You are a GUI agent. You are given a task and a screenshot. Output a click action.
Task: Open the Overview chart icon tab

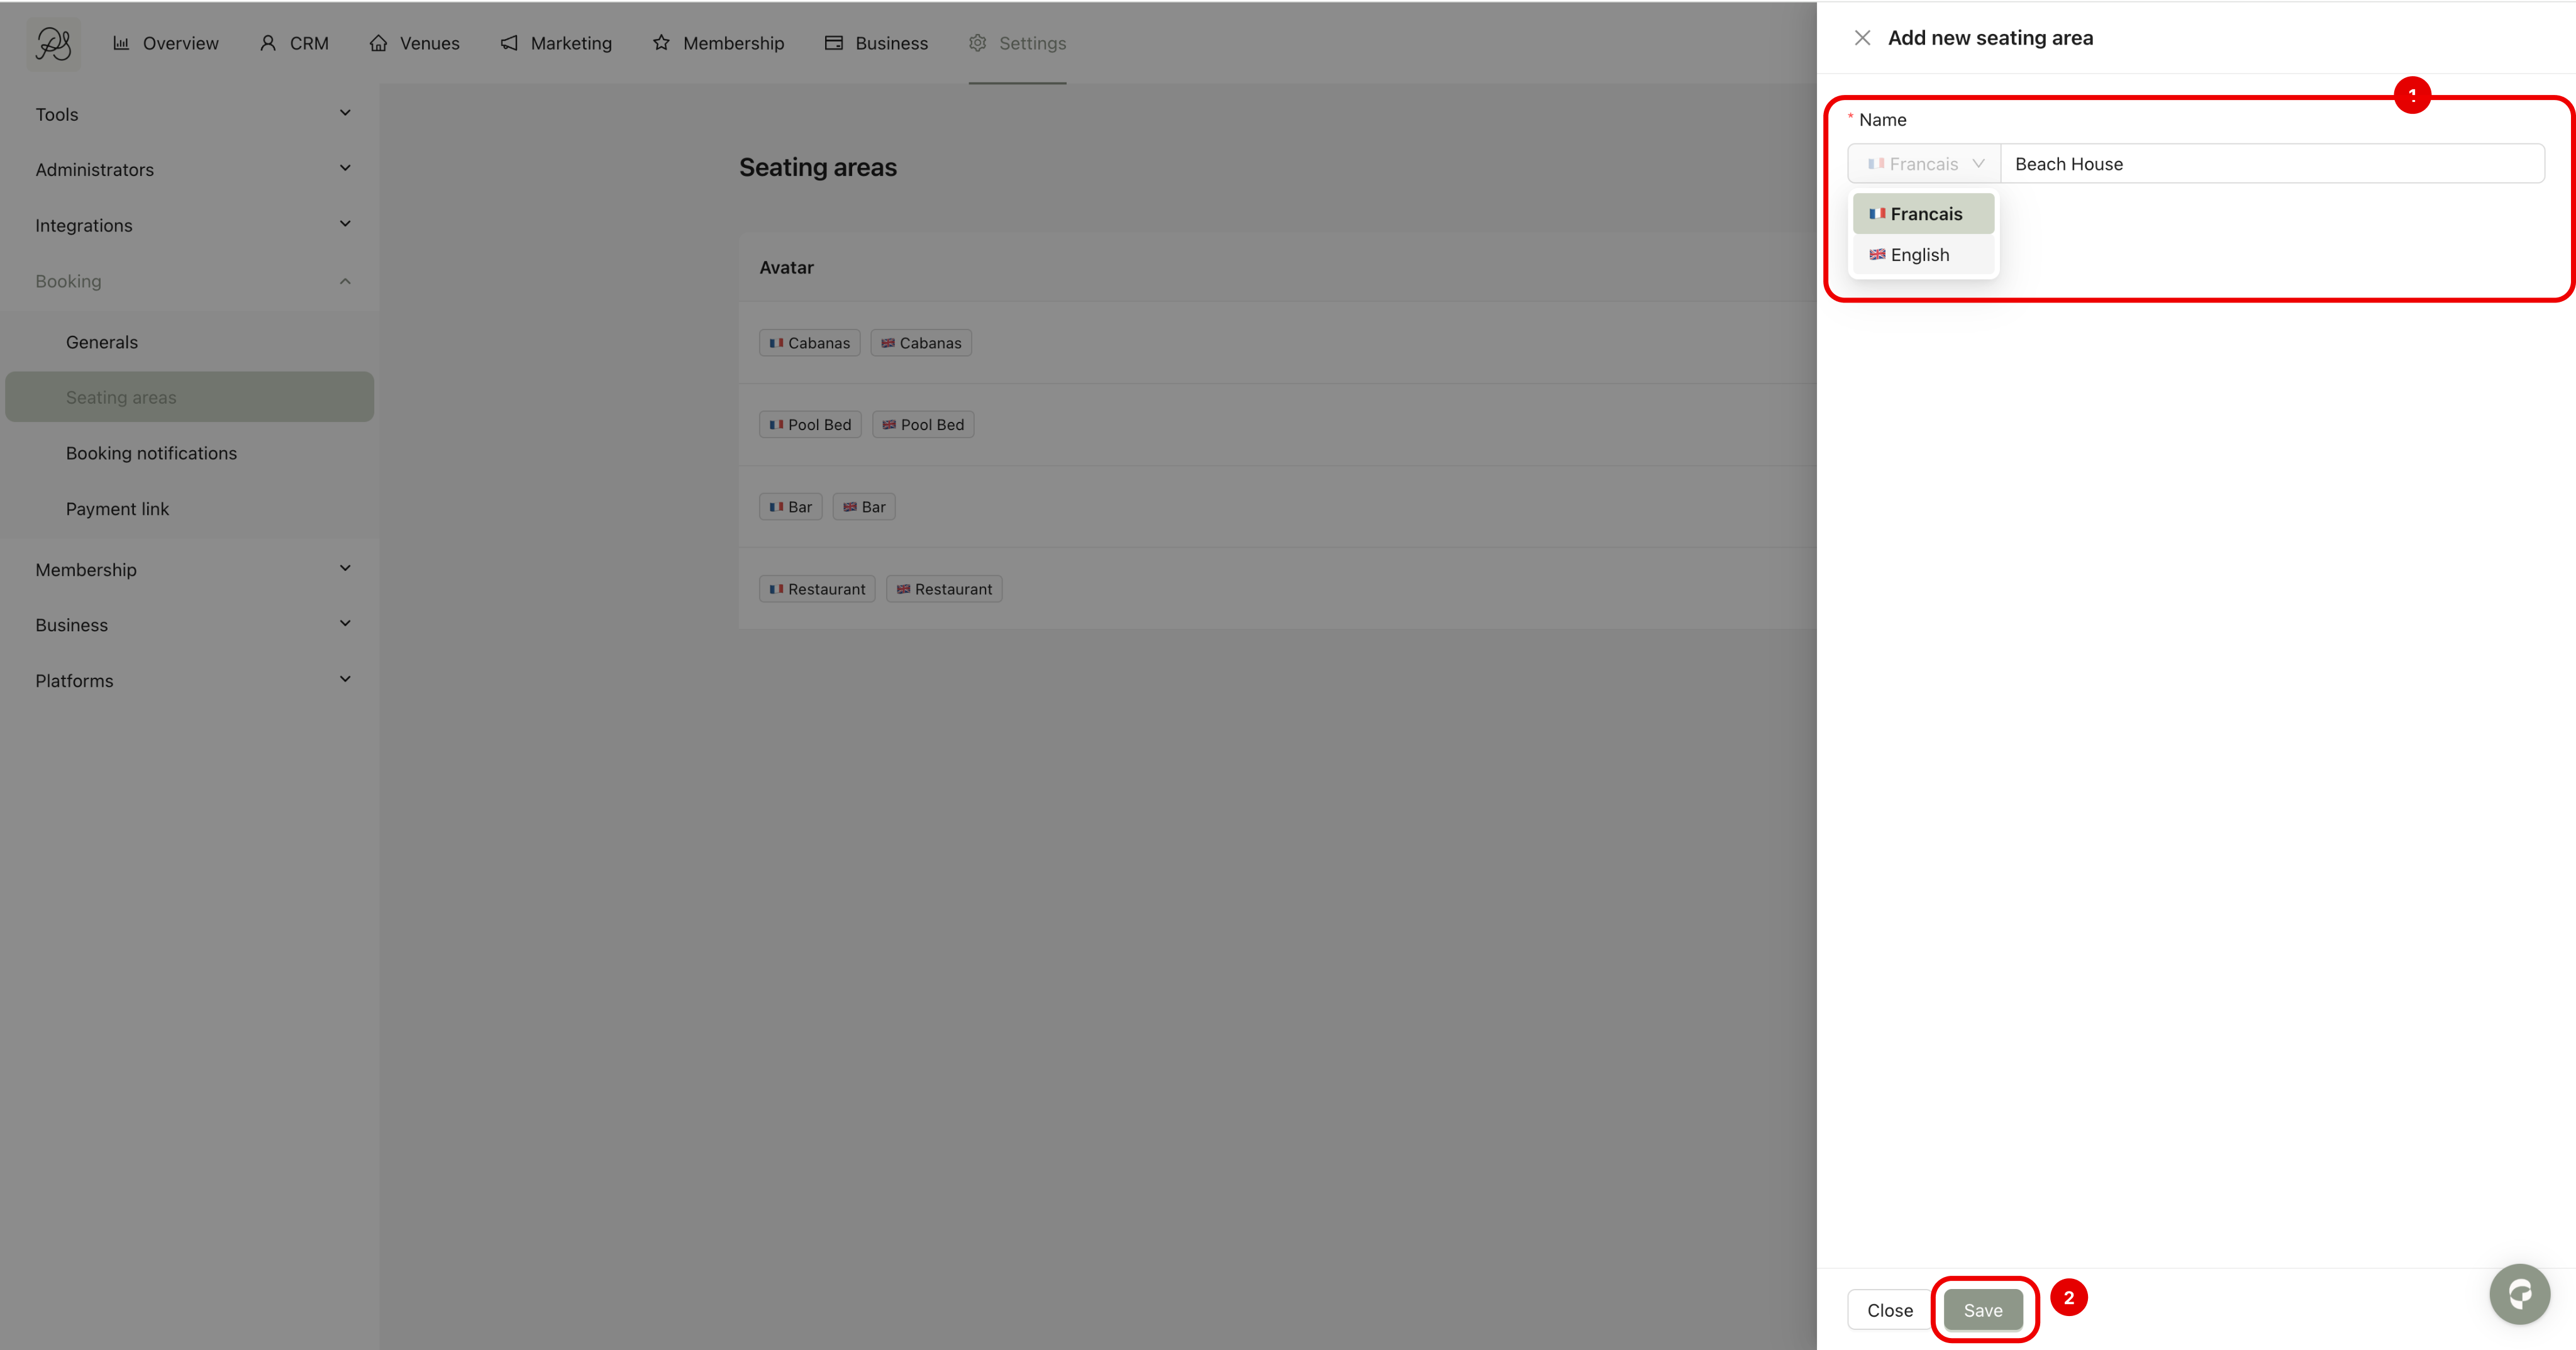pos(121,43)
